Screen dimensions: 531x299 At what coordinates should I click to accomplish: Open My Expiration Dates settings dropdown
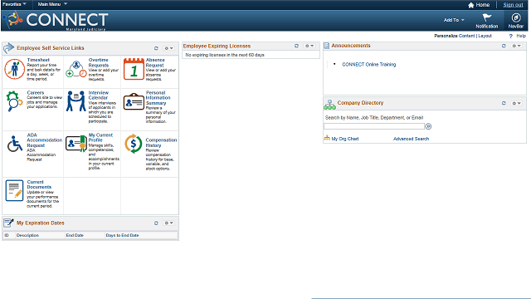[x=168, y=223]
